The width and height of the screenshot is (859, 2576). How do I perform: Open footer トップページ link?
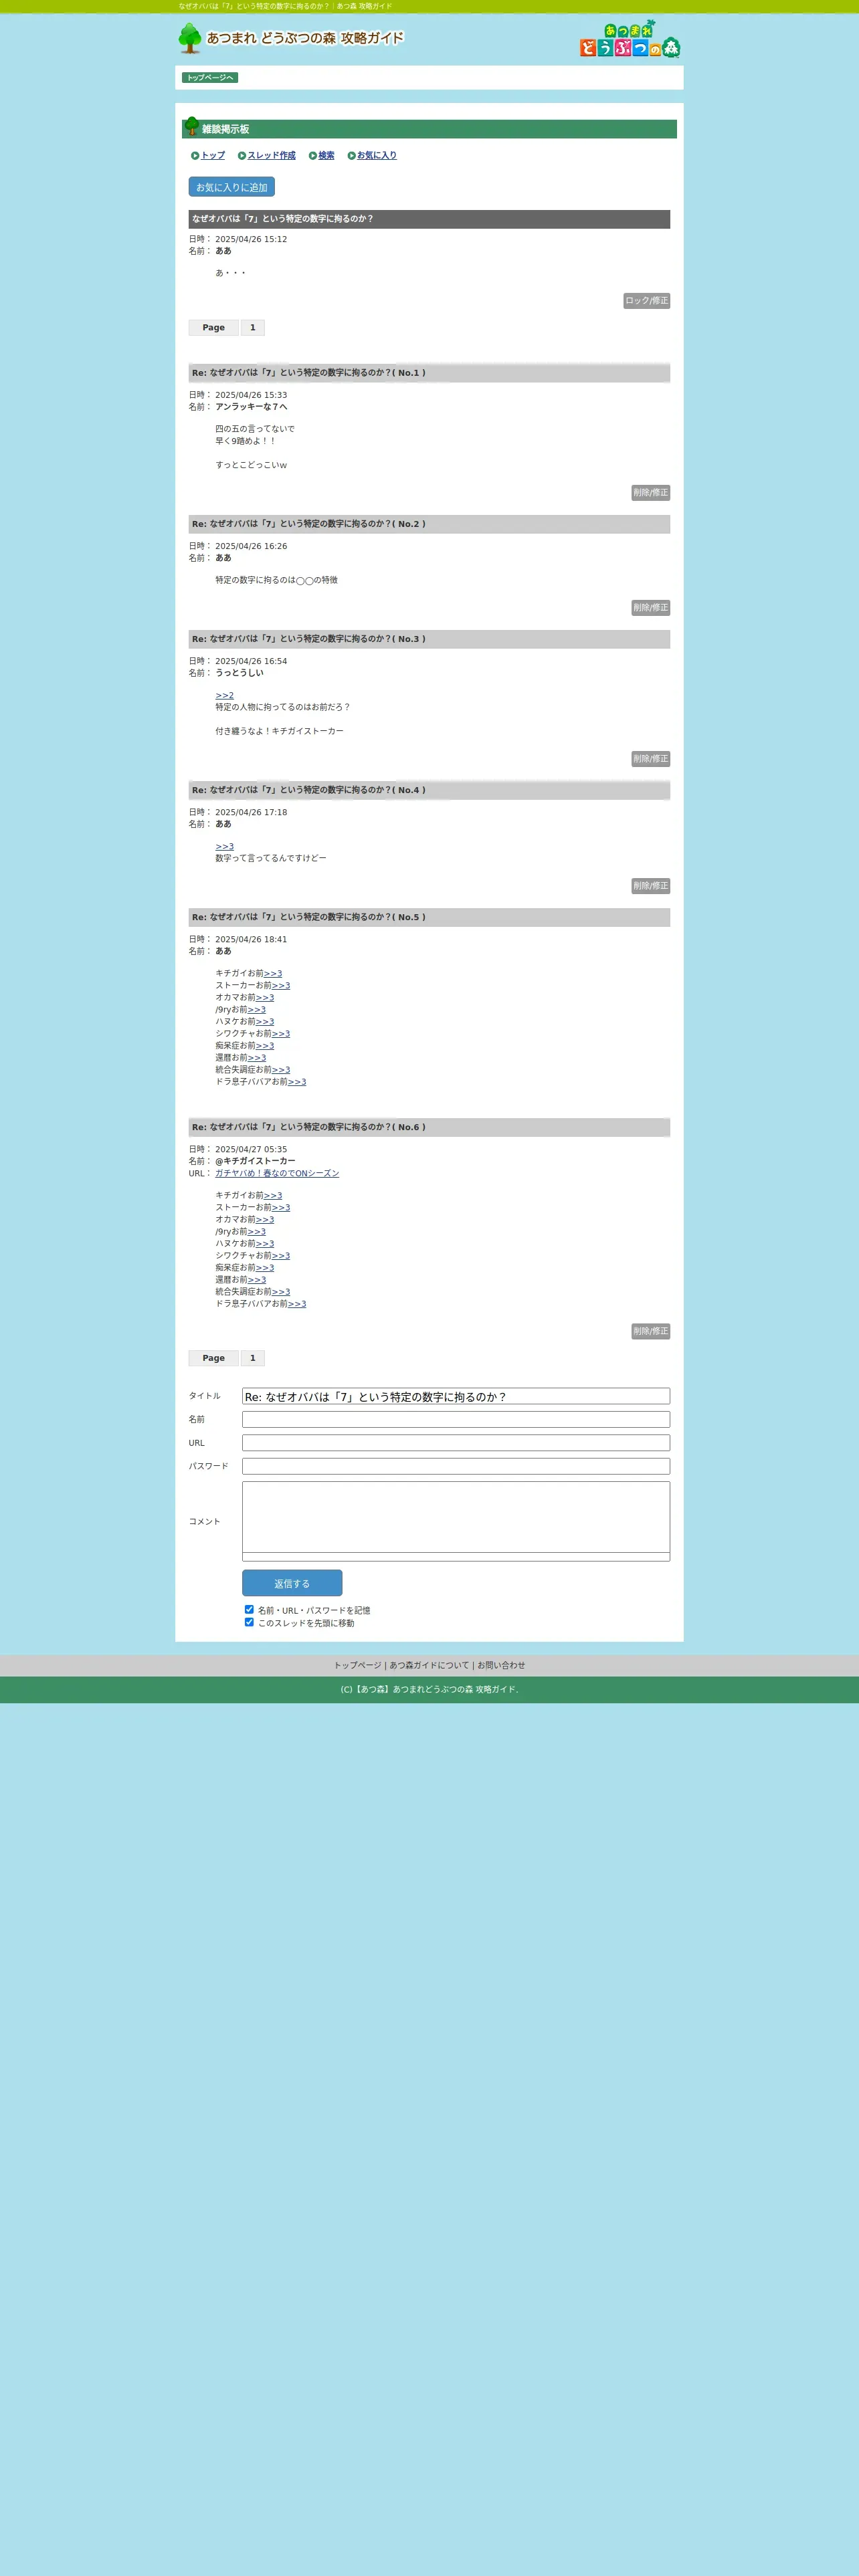point(357,1666)
